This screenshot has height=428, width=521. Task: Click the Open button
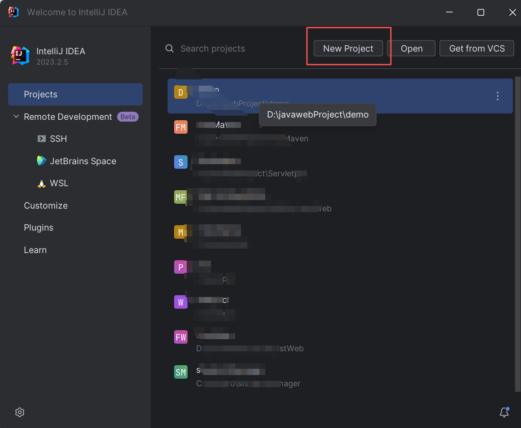(x=412, y=48)
